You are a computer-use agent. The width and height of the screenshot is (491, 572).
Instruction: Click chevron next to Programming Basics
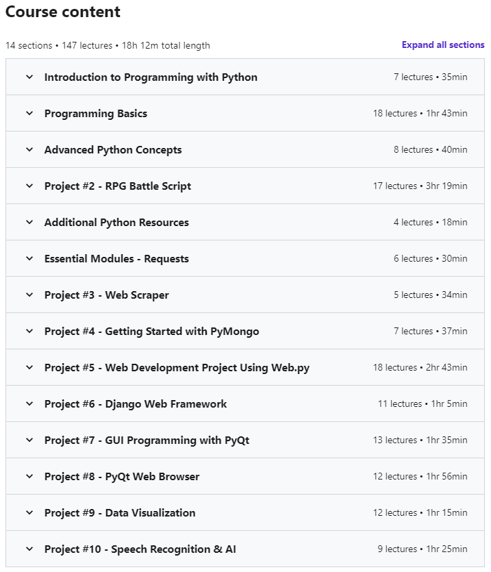click(29, 114)
